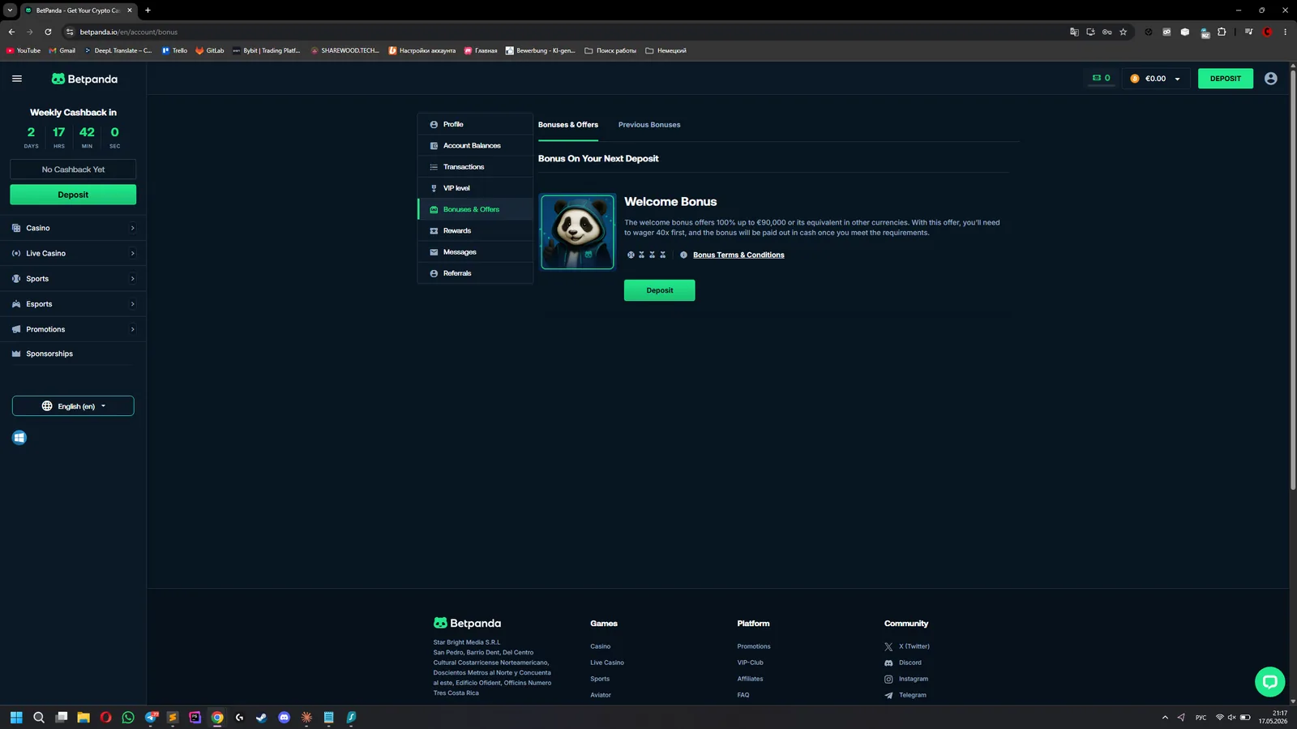Click the Deposit button under Welcome Bonus
Image resolution: width=1297 pixels, height=729 pixels.
(659, 290)
